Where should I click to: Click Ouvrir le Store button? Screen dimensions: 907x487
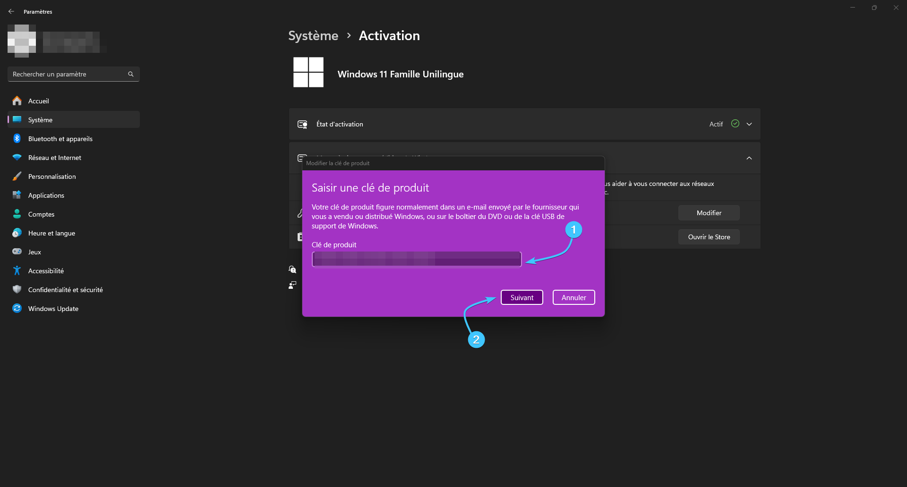click(709, 237)
